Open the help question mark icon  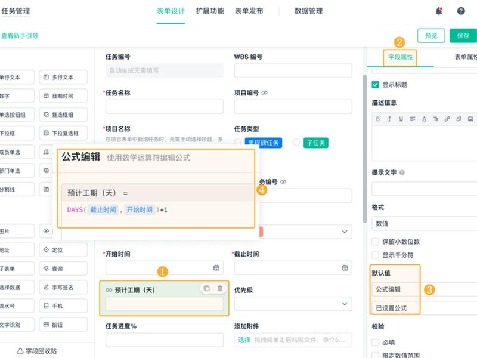(461, 11)
